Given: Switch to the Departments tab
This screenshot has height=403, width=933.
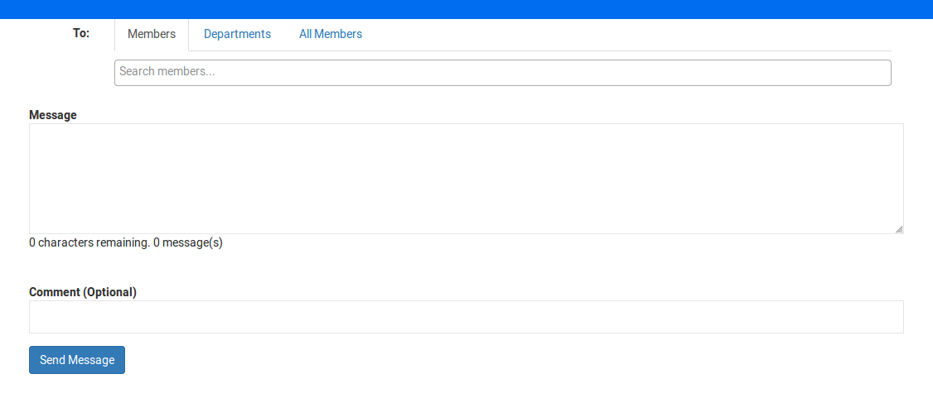Looking at the screenshot, I should (x=238, y=35).
